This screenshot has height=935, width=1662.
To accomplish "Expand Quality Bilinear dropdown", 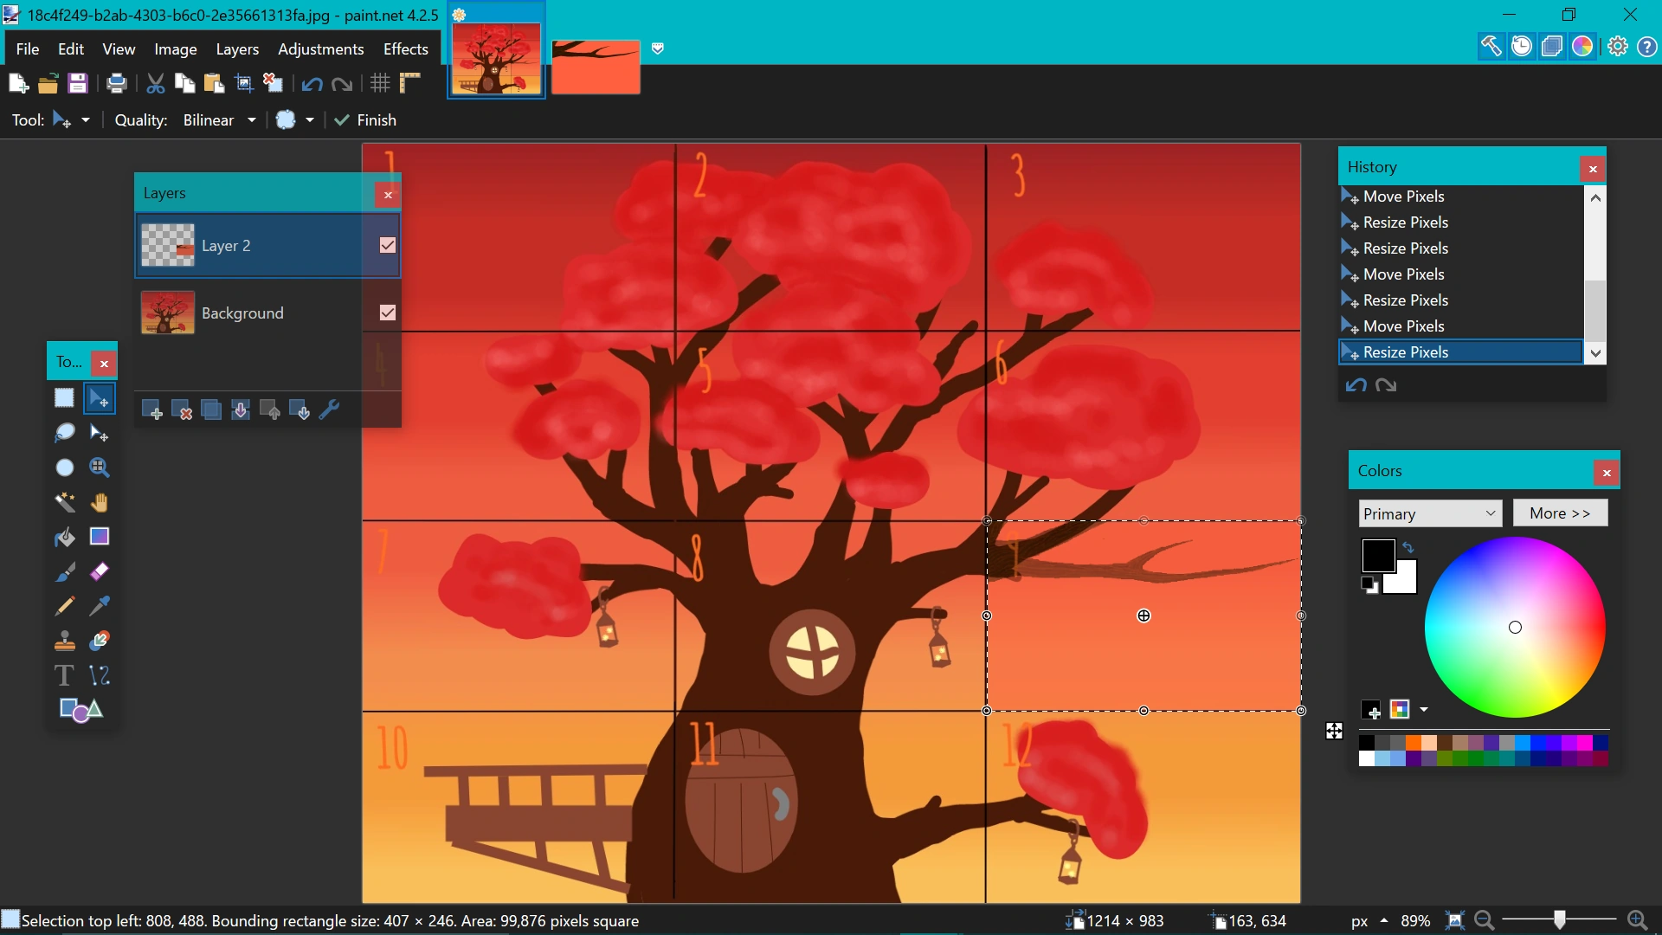I will click(x=251, y=120).
